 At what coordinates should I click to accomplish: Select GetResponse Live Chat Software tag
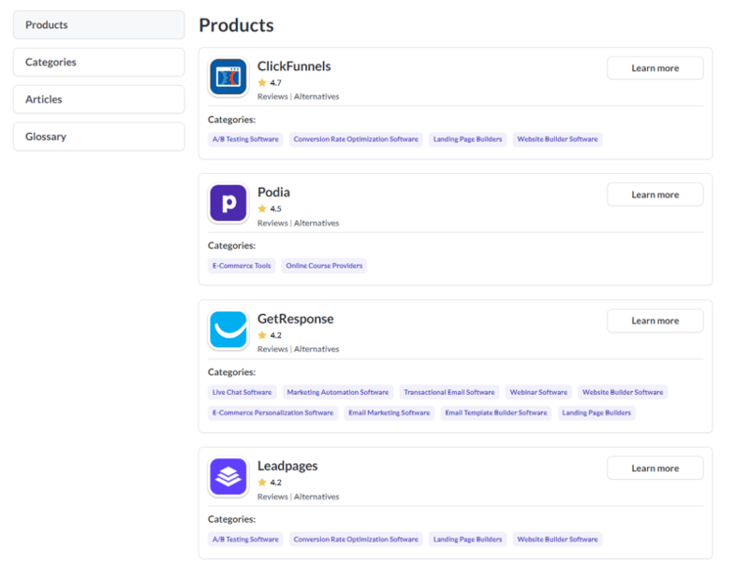coord(242,393)
